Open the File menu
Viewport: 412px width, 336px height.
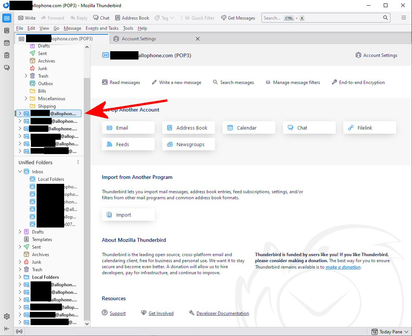pos(20,28)
